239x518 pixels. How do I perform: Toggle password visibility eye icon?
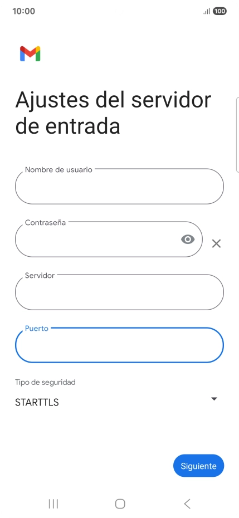[188, 239]
